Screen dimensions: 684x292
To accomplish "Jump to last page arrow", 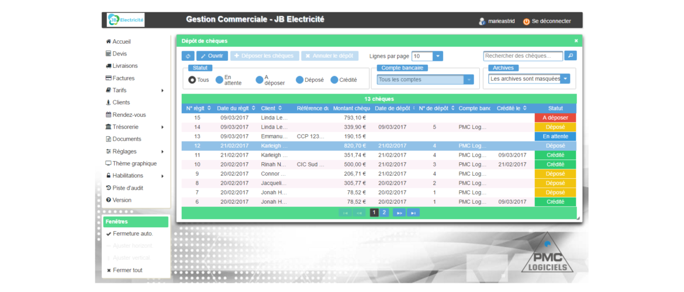I will click(x=413, y=213).
